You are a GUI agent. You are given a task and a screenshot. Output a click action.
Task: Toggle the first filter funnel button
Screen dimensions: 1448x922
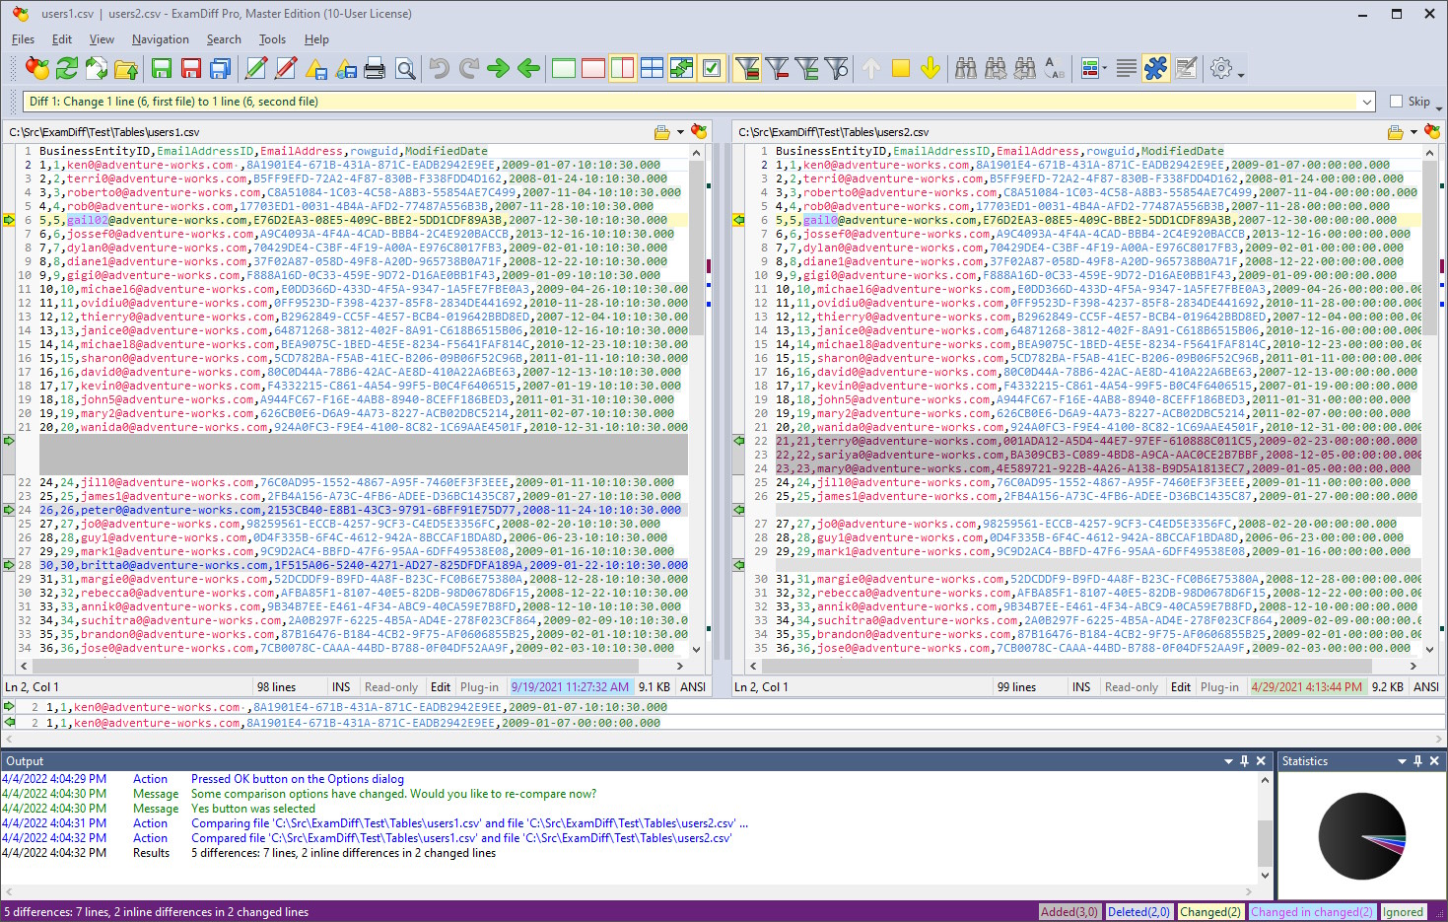747,68
